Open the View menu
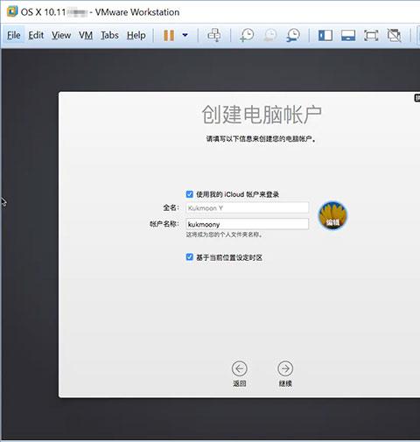This screenshot has width=420, height=442. pyautogui.click(x=61, y=35)
